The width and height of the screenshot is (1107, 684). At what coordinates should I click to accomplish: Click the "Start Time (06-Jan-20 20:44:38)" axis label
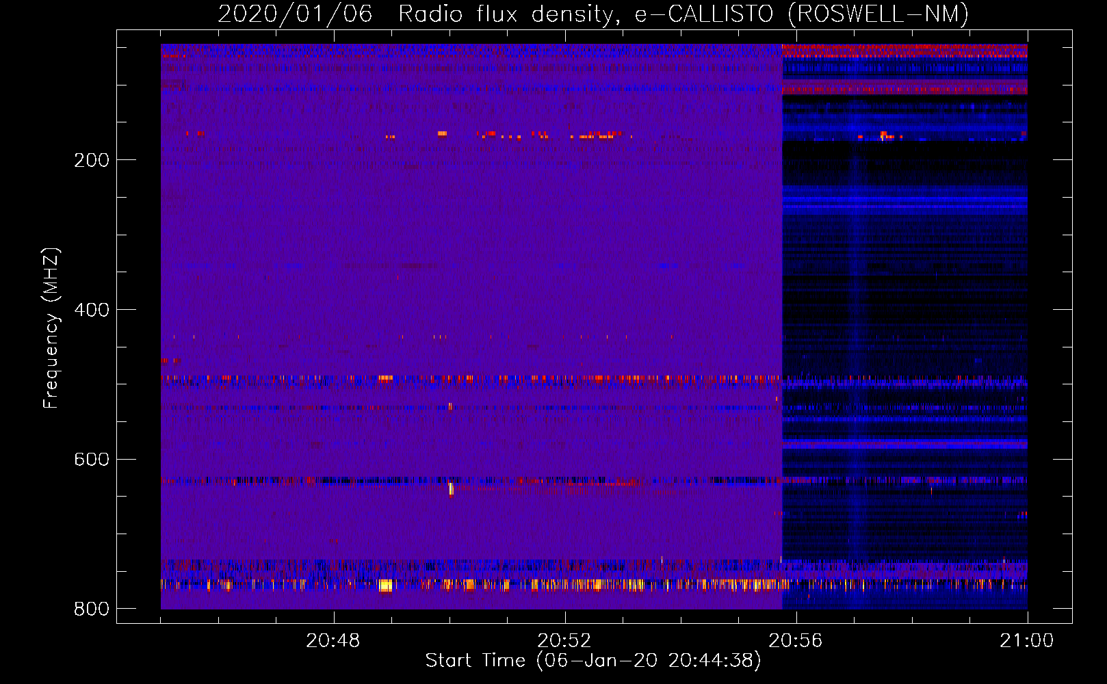593,661
